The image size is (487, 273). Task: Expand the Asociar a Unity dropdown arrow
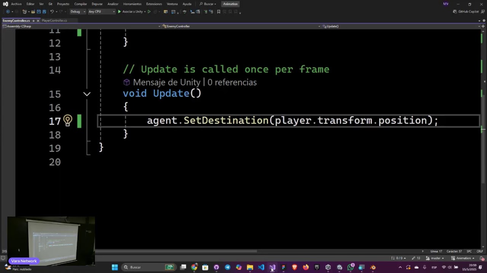pos(145,12)
